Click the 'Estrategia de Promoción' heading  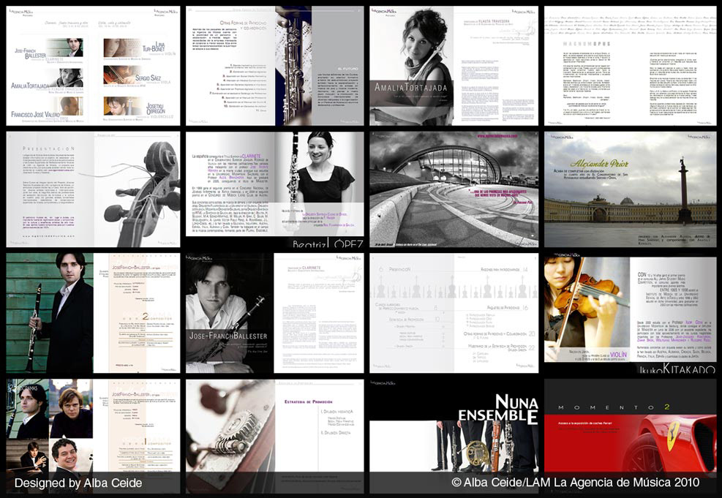pyautogui.click(x=309, y=401)
